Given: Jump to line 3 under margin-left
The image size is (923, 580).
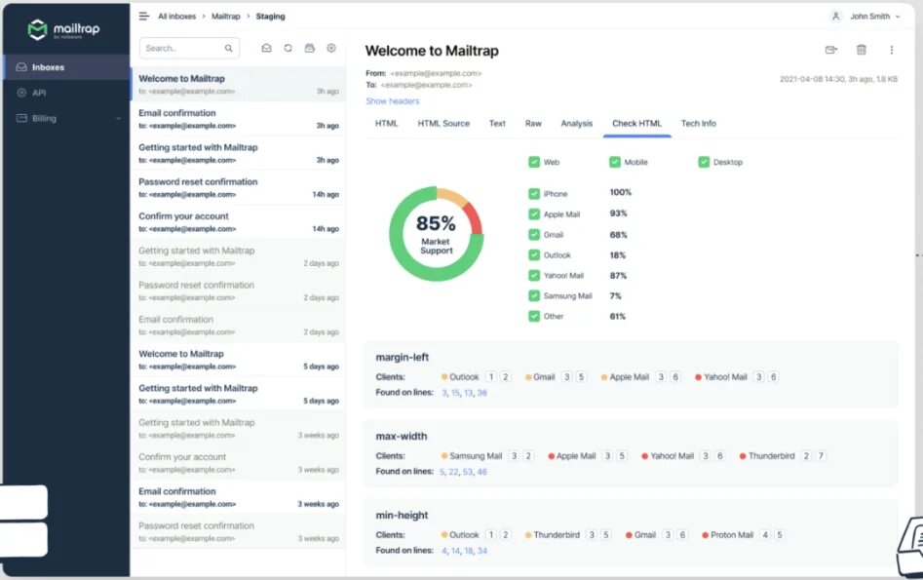Looking at the screenshot, I should tap(443, 393).
